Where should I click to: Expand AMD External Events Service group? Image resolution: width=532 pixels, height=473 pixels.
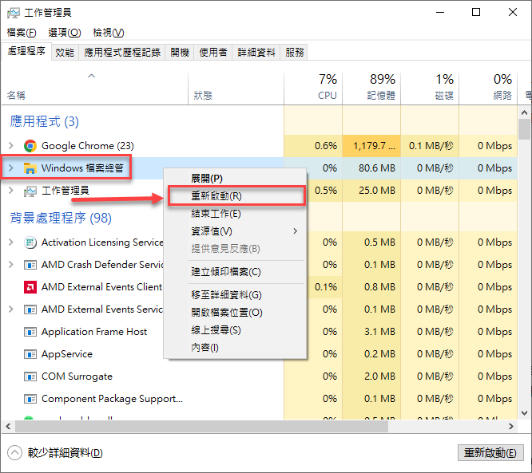coord(11,309)
